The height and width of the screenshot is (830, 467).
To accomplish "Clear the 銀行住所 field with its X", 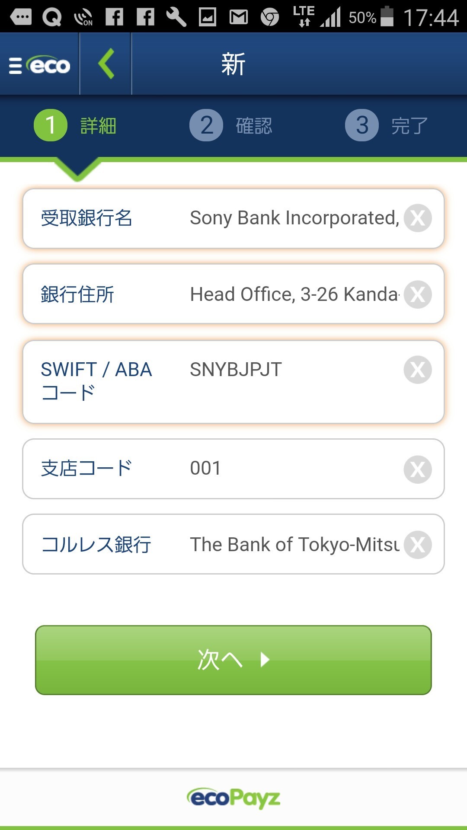I will click(x=418, y=294).
